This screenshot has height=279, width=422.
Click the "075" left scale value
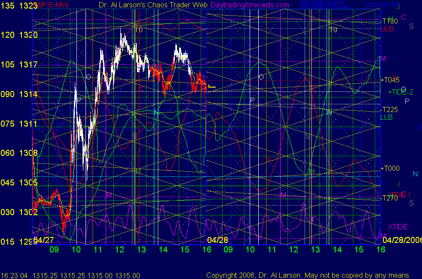point(7,124)
